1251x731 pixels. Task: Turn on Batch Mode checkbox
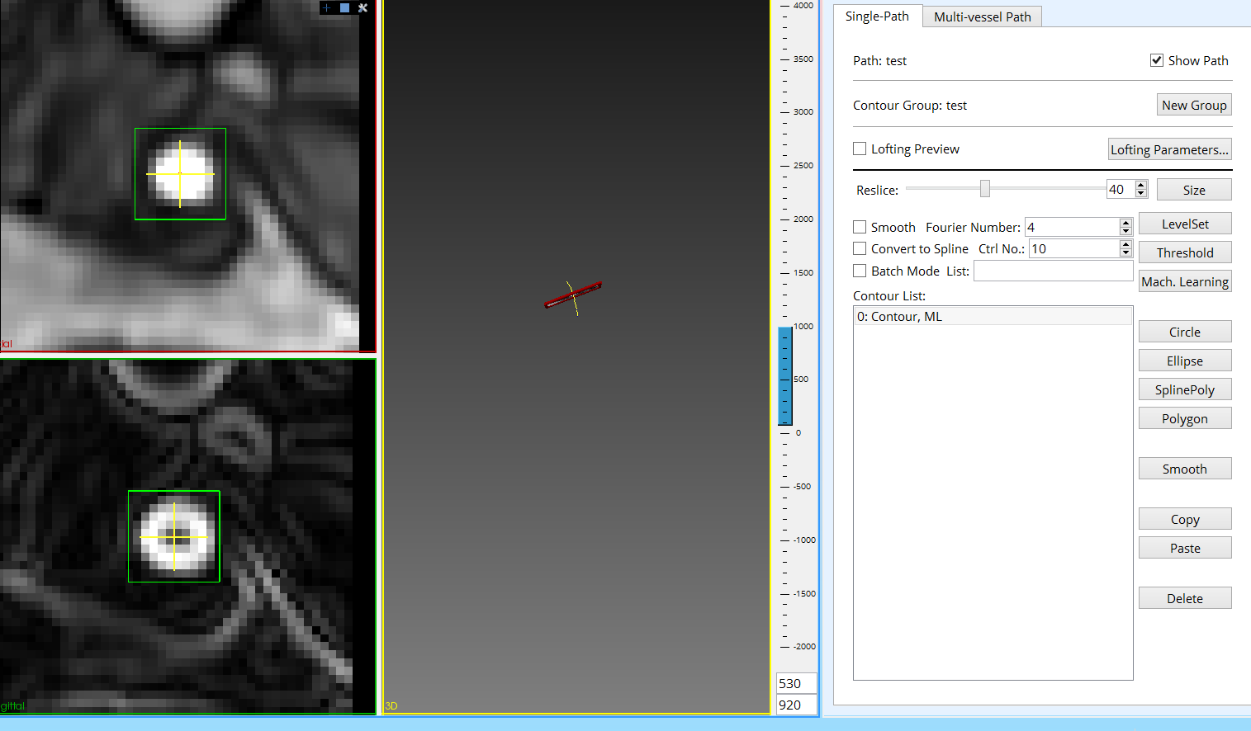click(860, 271)
